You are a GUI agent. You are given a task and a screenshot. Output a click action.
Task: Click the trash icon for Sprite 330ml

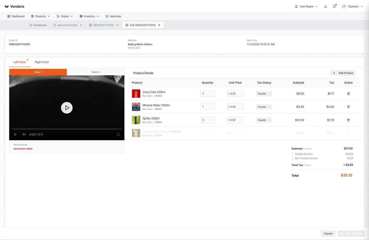click(x=348, y=120)
